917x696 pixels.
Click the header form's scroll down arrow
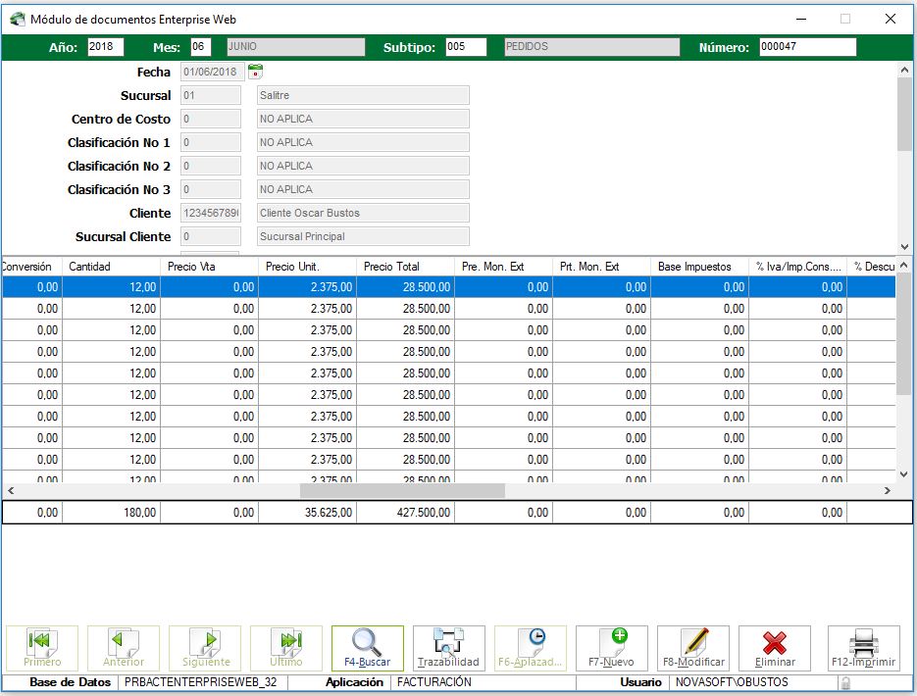coord(904,247)
